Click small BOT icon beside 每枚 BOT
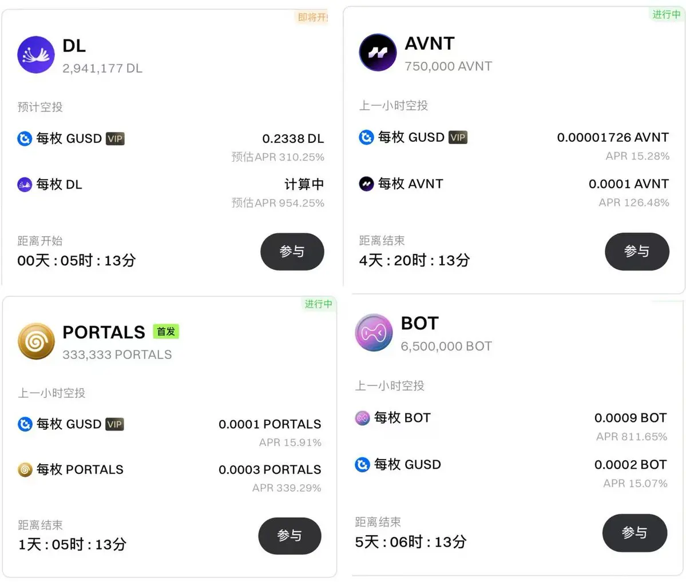 point(362,418)
